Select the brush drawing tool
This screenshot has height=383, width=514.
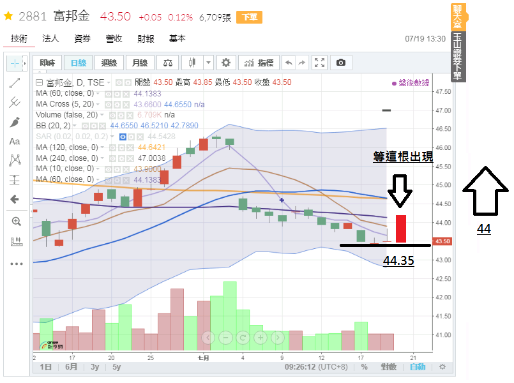tap(15, 122)
